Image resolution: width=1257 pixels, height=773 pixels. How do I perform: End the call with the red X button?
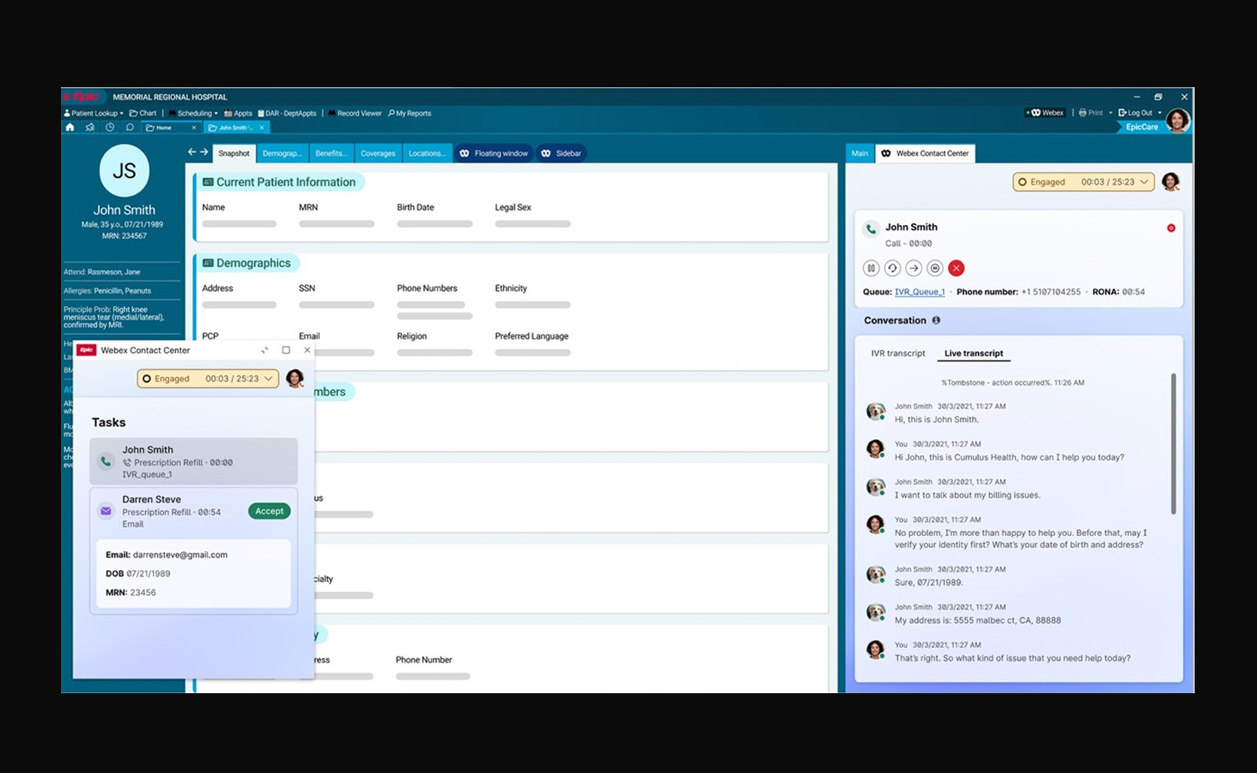click(x=956, y=268)
